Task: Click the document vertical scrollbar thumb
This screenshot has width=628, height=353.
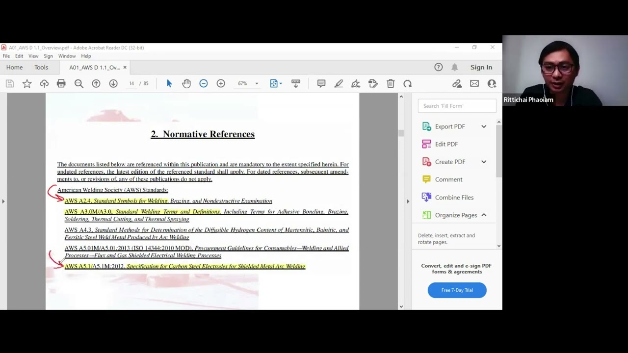Action: (x=401, y=133)
